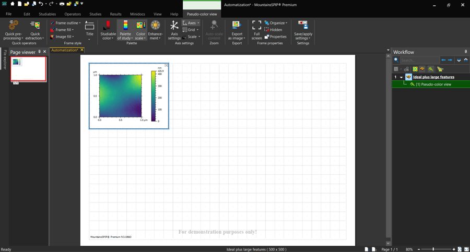This screenshot has height=252, width=470.
Task: Open the Enhancement tool
Action: pyautogui.click(x=155, y=30)
